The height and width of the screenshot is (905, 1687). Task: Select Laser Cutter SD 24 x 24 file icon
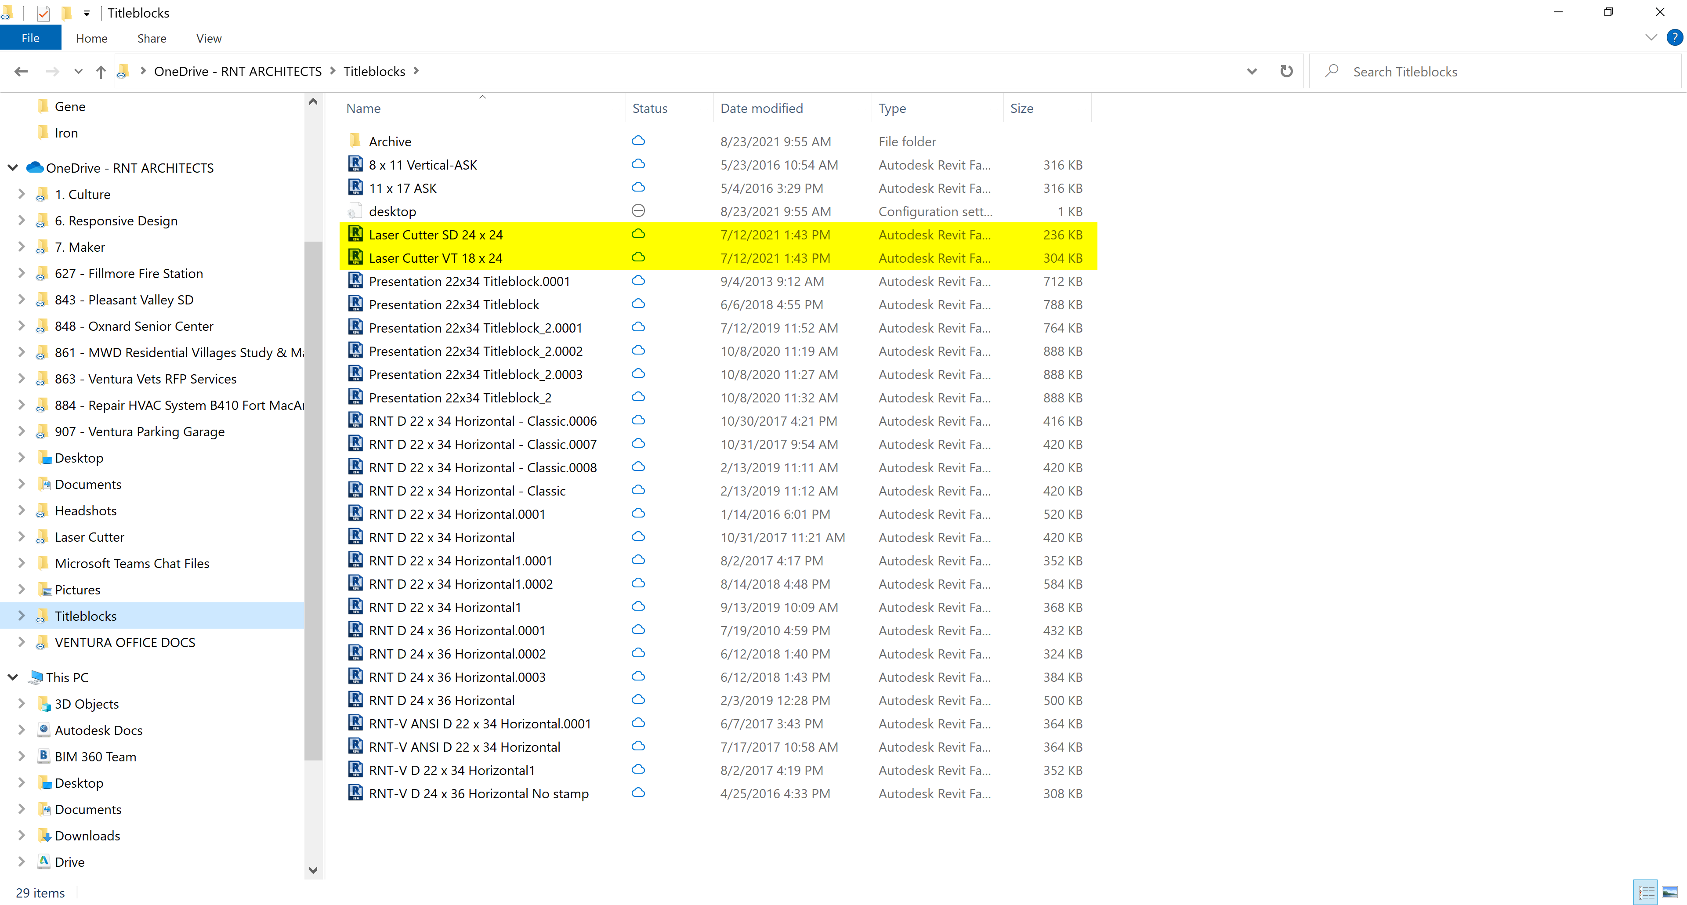355,234
